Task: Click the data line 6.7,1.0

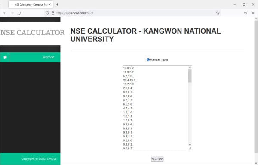Action: coord(128,76)
